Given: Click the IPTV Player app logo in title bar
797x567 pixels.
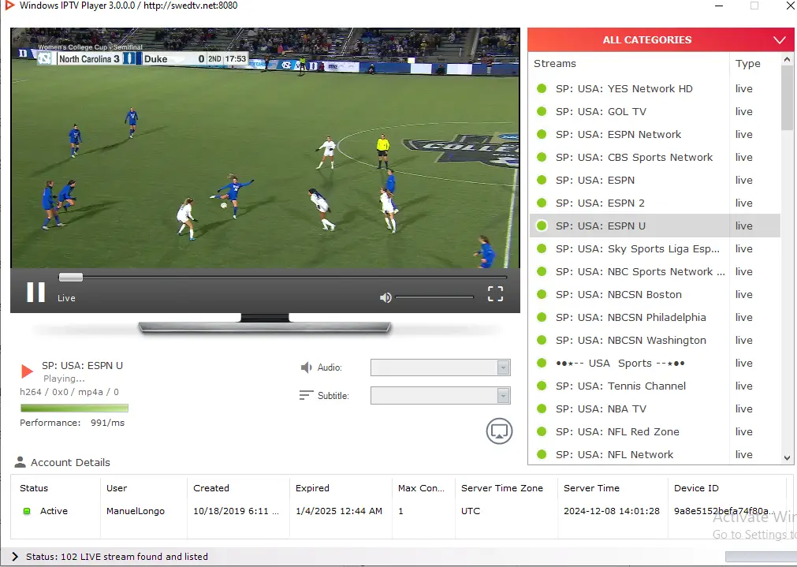Looking at the screenshot, I should [9, 6].
